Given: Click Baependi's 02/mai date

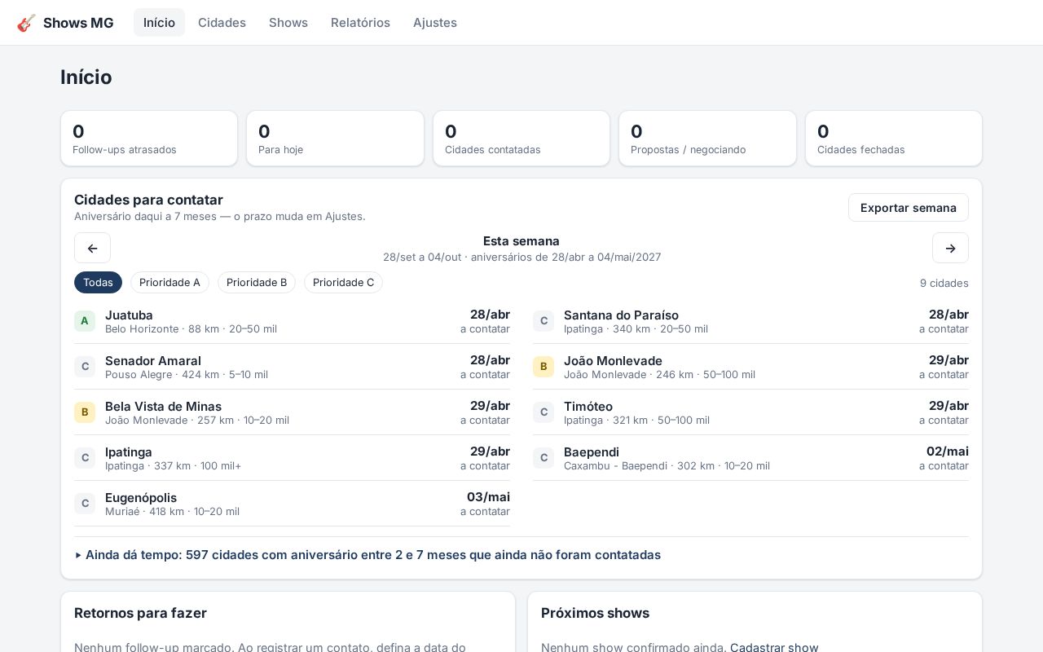Looking at the screenshot, I should click(x=948, y=451).
